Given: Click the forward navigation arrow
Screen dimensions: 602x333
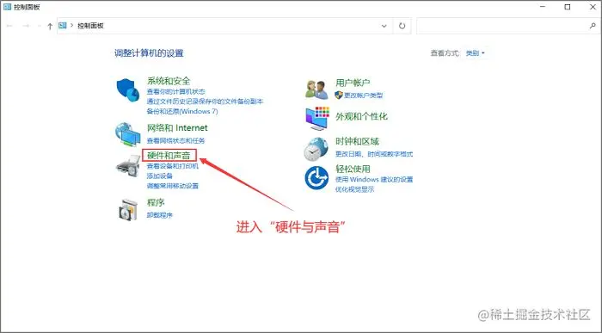Looking at the screenshot, I should (x=26, y=26).
